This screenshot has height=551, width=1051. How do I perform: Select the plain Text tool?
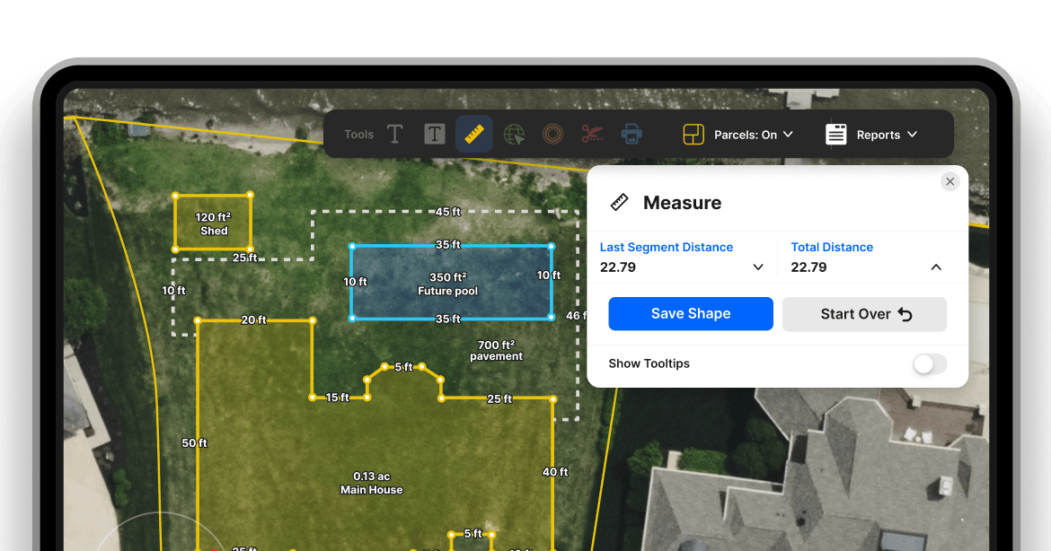click(x=394, y=135)
